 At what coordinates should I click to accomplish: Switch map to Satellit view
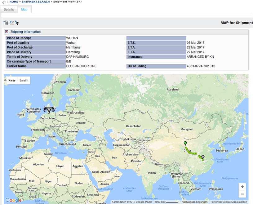24,80
